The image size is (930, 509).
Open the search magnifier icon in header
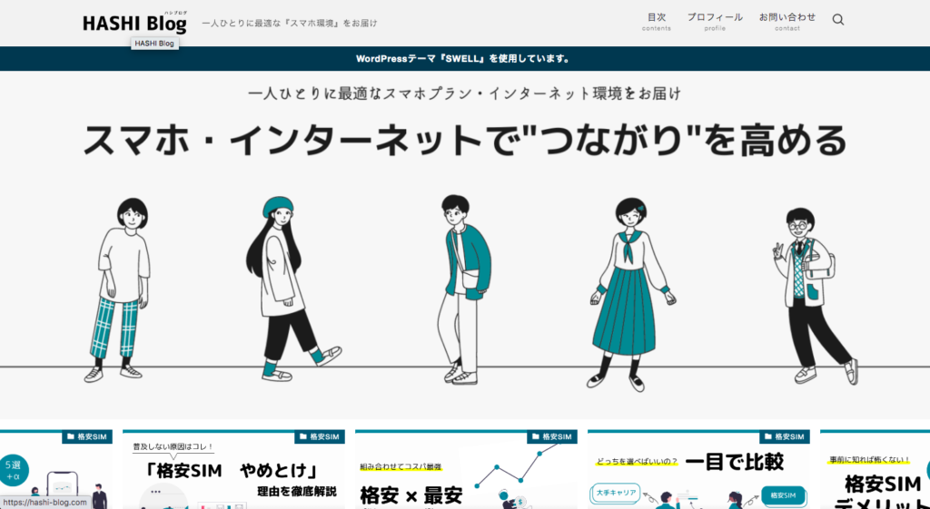click(x=837, y=20)
